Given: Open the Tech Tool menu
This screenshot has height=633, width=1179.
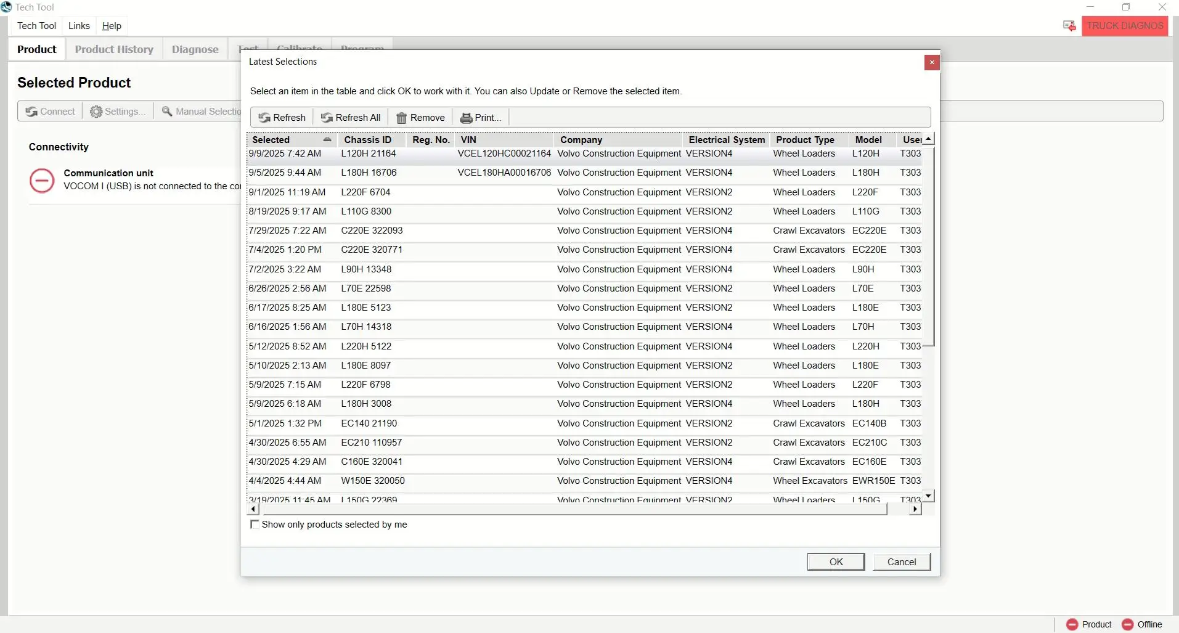Looking at the screenshot, I should coord(36,26).
